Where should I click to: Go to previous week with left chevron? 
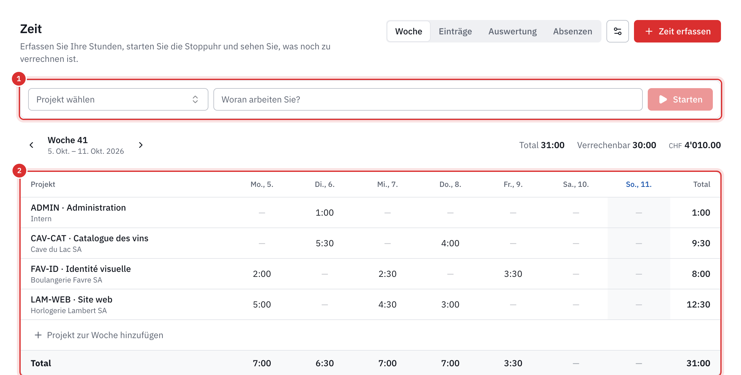(31, 145)
